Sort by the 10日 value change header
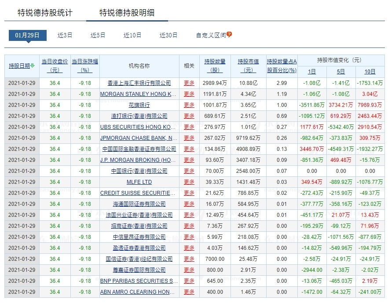Screen dimensions: 388x307 tap(370, 72)
